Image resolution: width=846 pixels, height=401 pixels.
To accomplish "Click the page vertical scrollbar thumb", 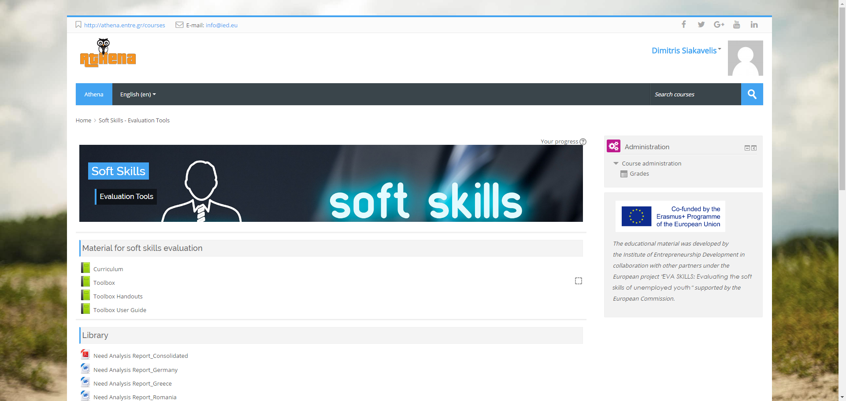I will (x=842, y=97).
